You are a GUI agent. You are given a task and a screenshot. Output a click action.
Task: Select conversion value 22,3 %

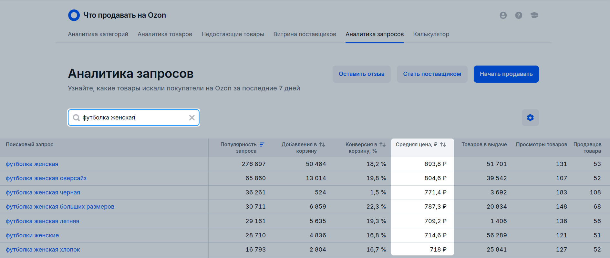point(376,207)
